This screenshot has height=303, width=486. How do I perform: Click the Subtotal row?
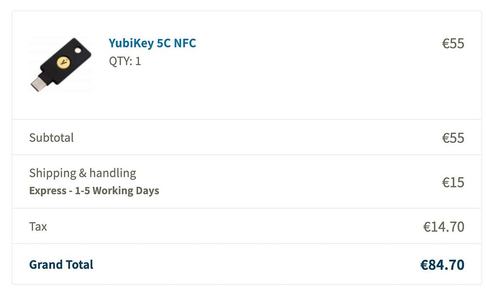pos(247,137)
